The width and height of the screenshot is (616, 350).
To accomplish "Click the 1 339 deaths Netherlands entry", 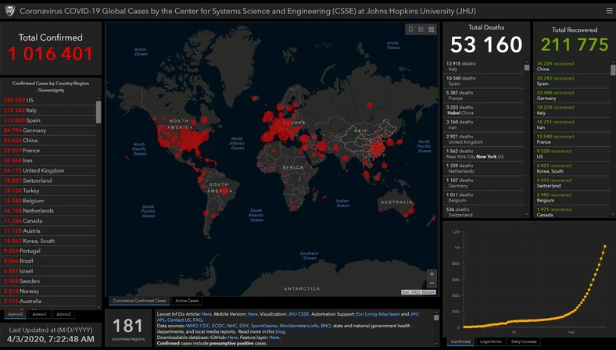I will coord(484,168).
